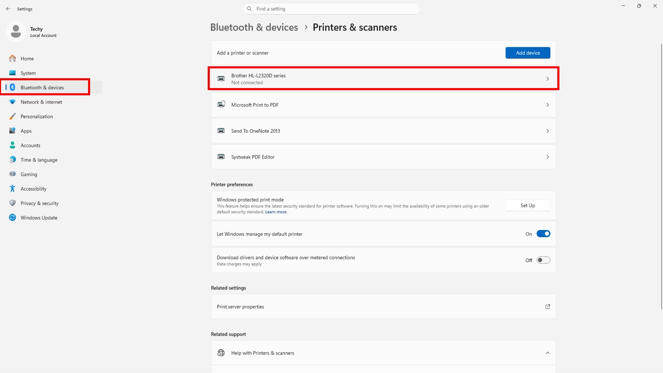The image size is (663, 373).
Task: Click the Find a setting search box
Action: [x=331, y=9]
